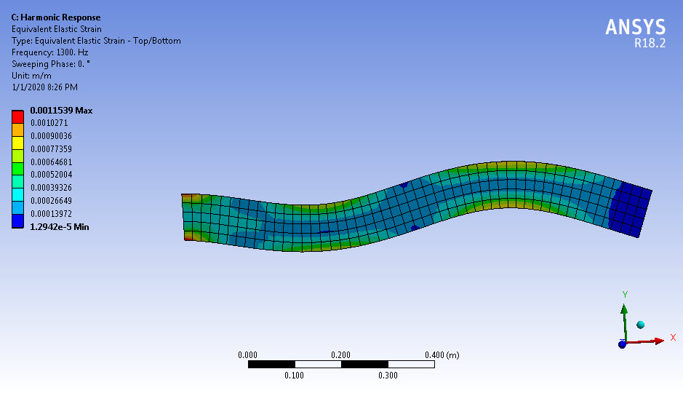Click the orange legend color swatch
The image size is (683, 393).
[x=17, y=130]
